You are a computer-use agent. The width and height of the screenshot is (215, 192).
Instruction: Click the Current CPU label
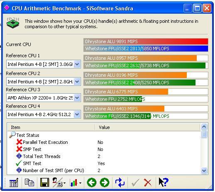pyautogui.click(x=18, y=44)
